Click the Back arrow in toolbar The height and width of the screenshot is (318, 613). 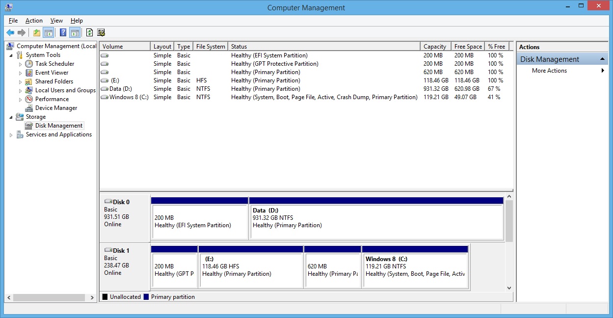tap(10, 33)
